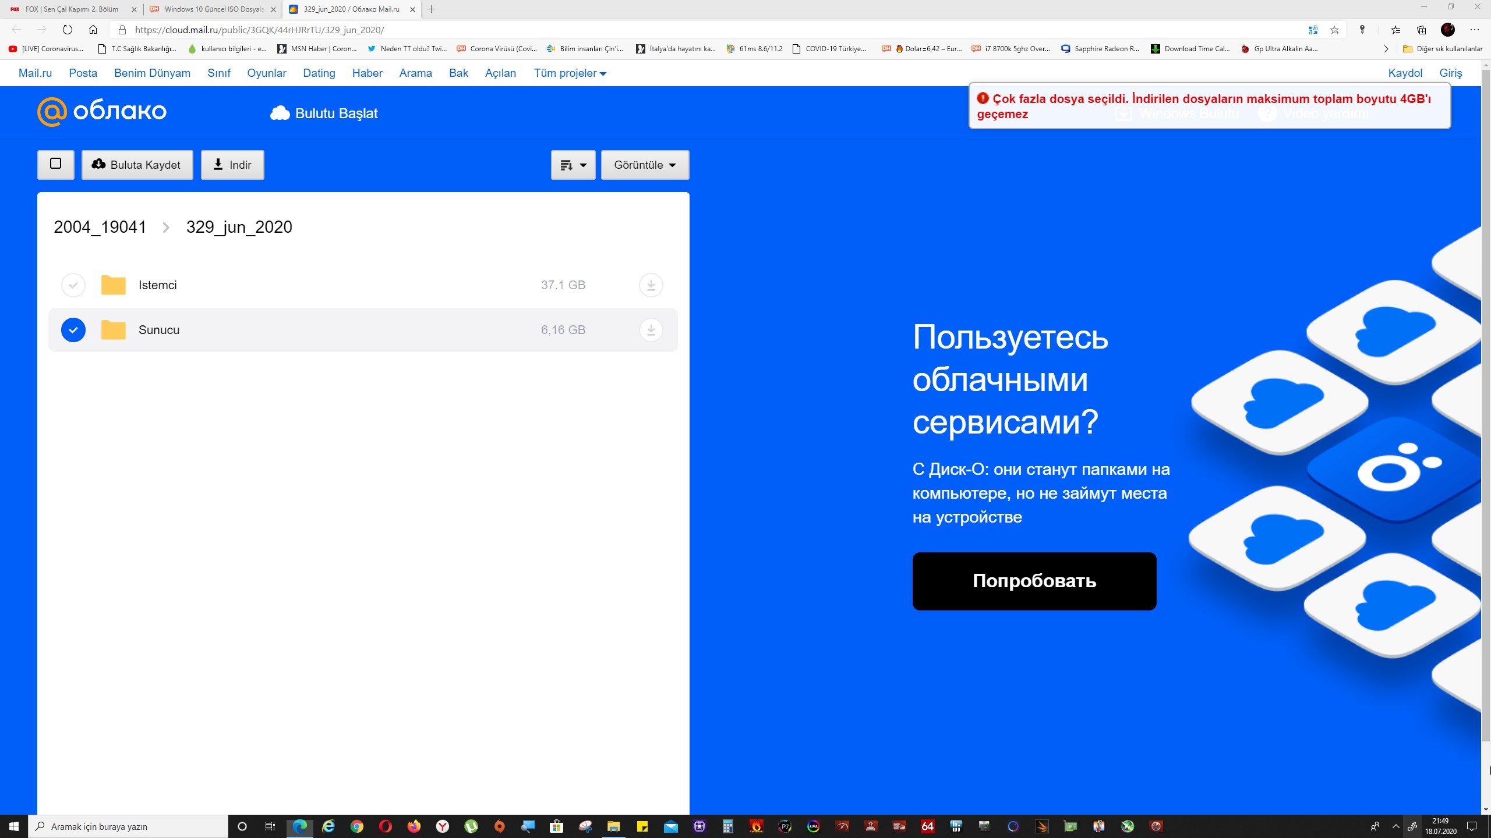Open File Explorer from the taskbar
Image resolution: width=1491 pixels, height=838 pixels.
point(614,826)
